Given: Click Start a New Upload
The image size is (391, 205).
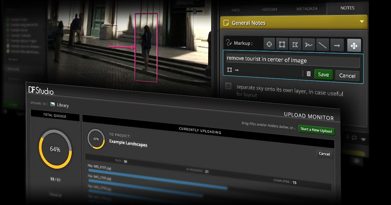Looking at the screenshot, I should coord(316,130).
